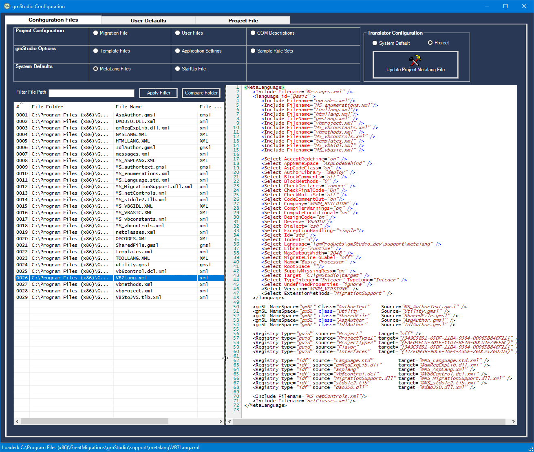This screenshot has height=452, width=534.
Task: Select System Default translator configuration
Action: 375,43
